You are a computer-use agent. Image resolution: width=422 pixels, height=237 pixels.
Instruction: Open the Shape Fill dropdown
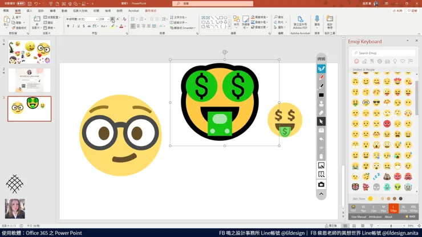pyautogui.click(x=259, y=17)
